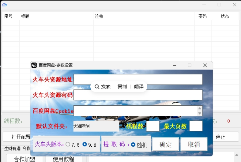This screenshot has height=162, width=241.
Task: Click scrollbar up arrow in bottom-right panel
Action: click(x=237, y=155)
